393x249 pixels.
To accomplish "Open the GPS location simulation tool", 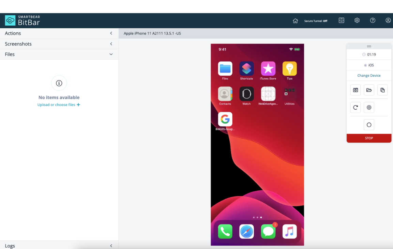I will coord(369,107).
